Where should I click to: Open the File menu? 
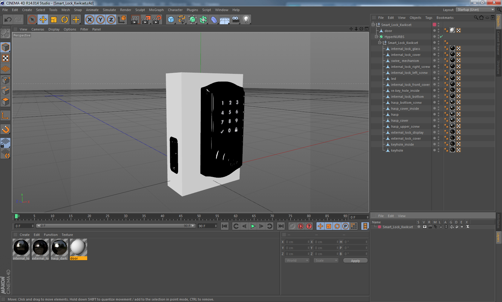tap(5, 10)
